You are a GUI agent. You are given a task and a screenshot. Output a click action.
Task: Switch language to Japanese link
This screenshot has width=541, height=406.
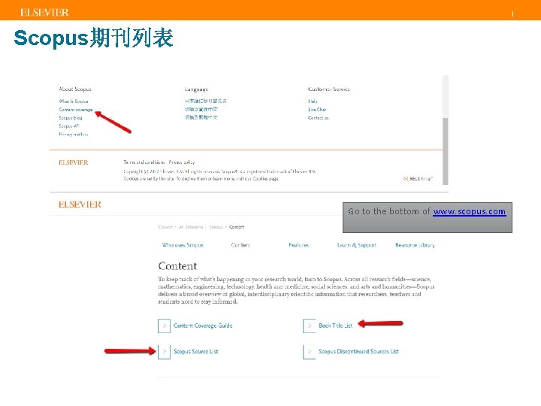[206, 101]
